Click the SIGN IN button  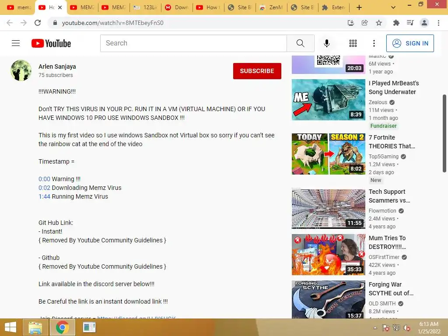tap(410, 43)
